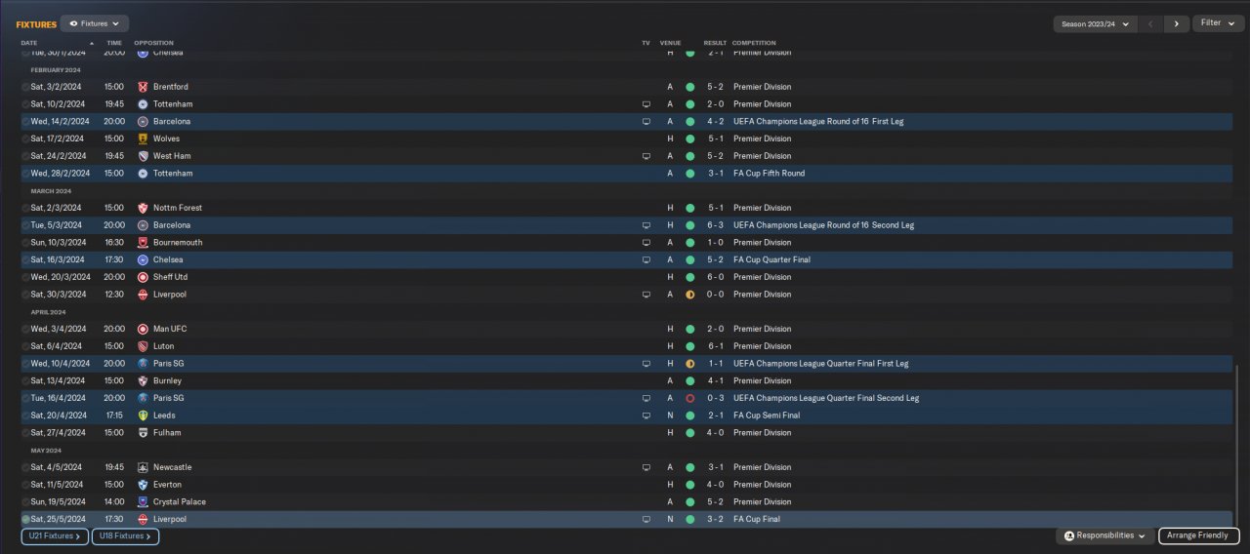The height and width of the screenshot is (554, 1250).
Task: Open the Responsibilities menu
Action: (1104, 535)
